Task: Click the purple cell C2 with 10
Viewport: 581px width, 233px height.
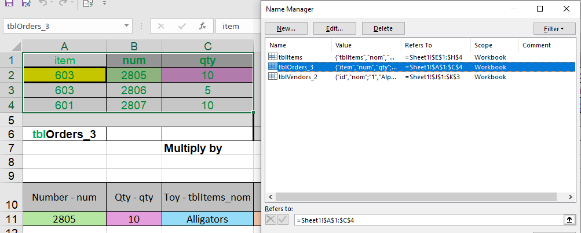Action: (x=208, y=75)
